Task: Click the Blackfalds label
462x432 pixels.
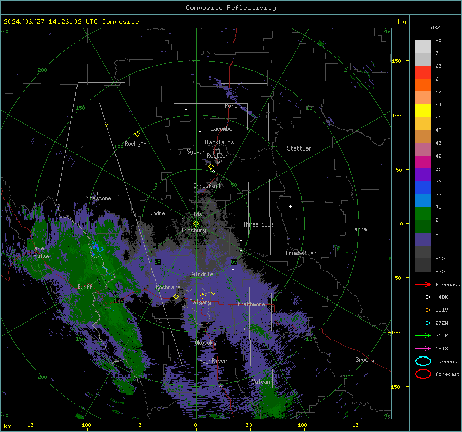Action: click(218, 142)
